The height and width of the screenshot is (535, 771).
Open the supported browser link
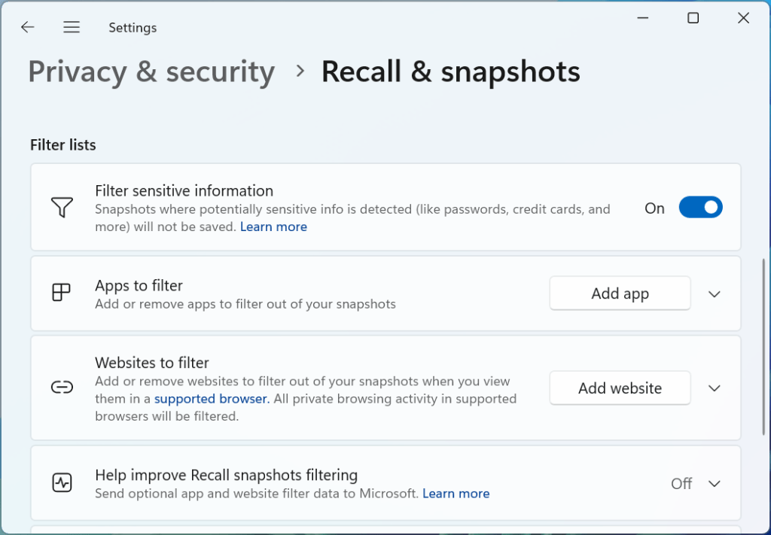coord(211,399)
